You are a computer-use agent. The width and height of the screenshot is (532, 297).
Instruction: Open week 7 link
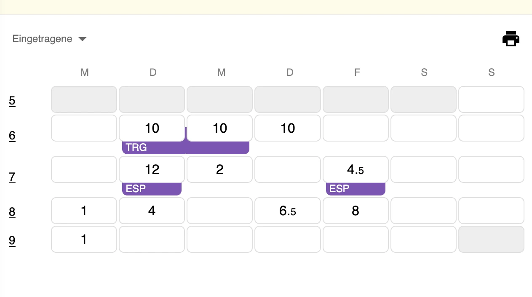[x=12, y=177]
